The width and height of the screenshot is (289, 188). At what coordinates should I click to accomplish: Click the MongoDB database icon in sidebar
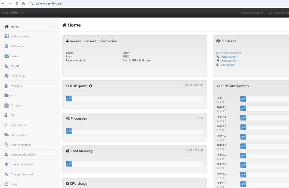(6, 86)
